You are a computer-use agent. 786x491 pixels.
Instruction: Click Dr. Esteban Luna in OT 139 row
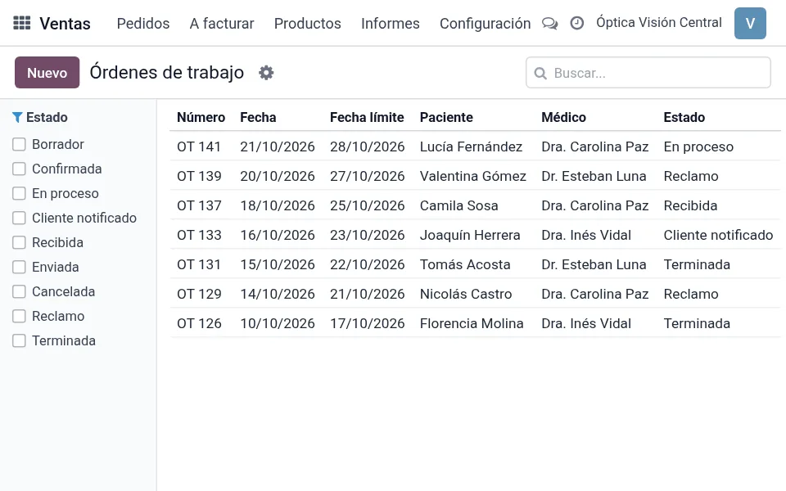pyautogui.click(x=594, y=177)
